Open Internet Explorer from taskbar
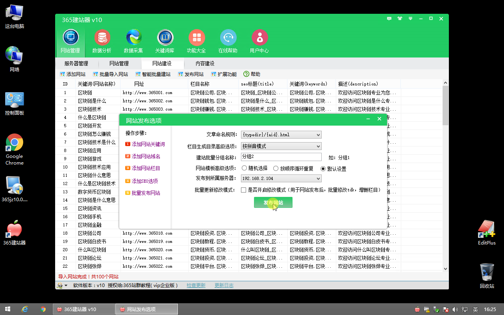The height and width of the screenshot is (315, 504). (x=25, y=309)
